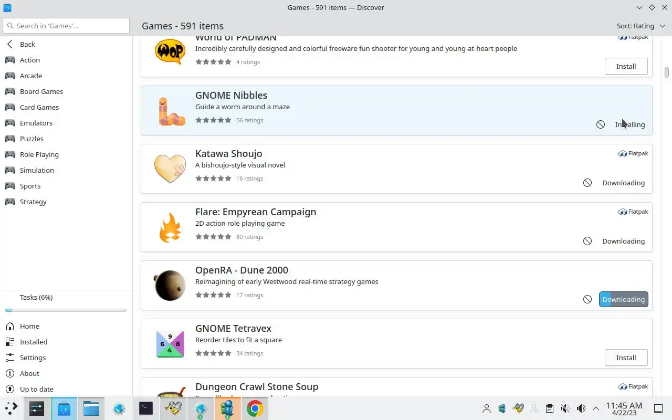Image resolution: width=672 pixels, height=420 pixels.
Task: Click Katawa Shoujo Flatpak source label
Action: tap(633, 153)
